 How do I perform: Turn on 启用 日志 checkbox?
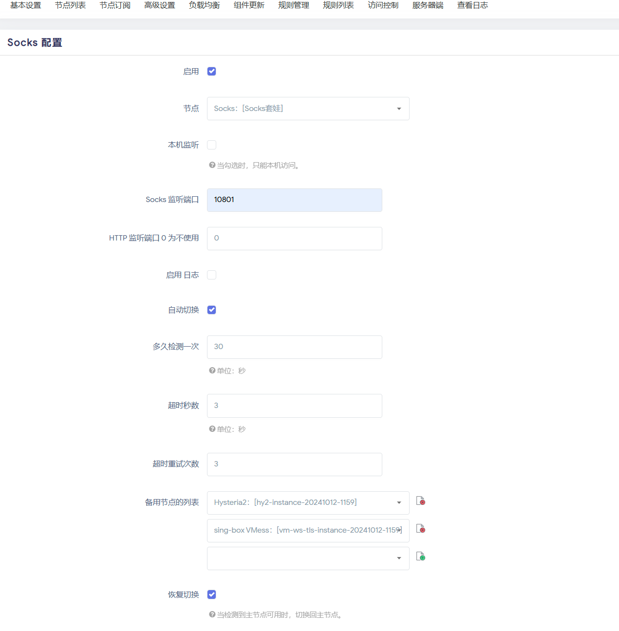coord(212,275)
